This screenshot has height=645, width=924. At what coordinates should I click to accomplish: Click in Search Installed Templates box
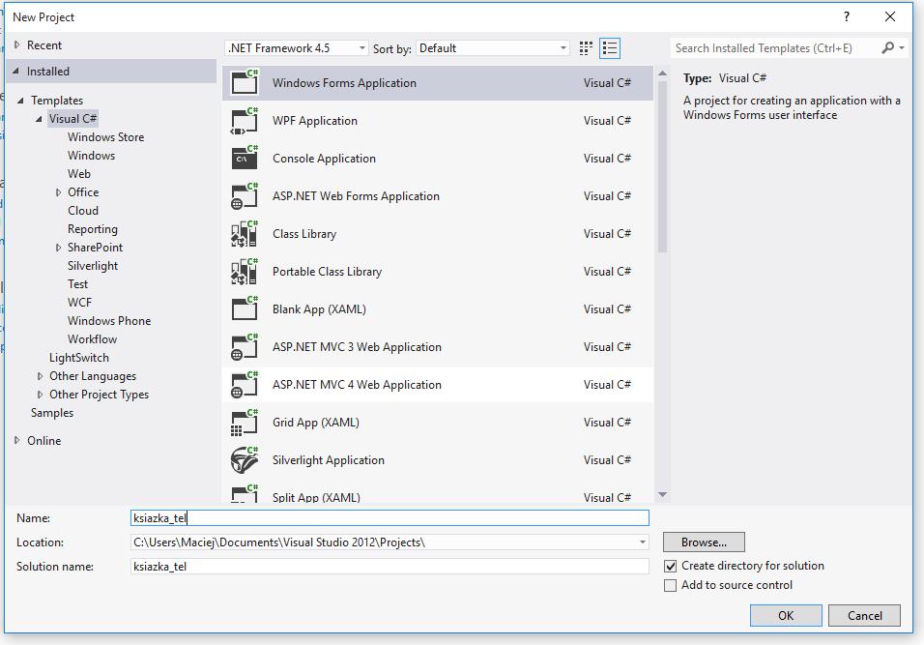tap(773, 48)
